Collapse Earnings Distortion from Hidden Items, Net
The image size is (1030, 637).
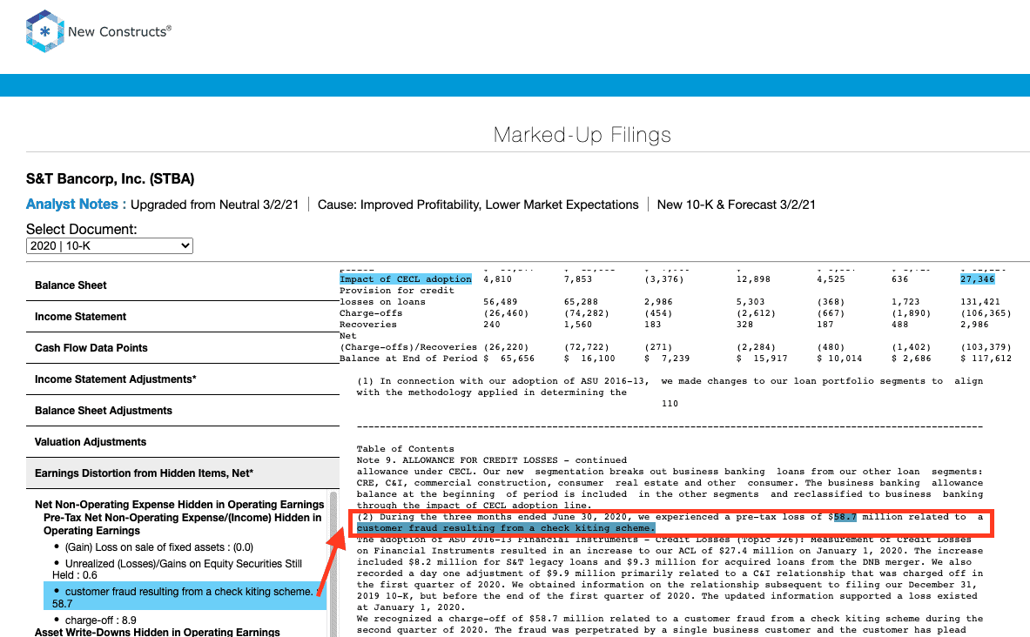183,473
